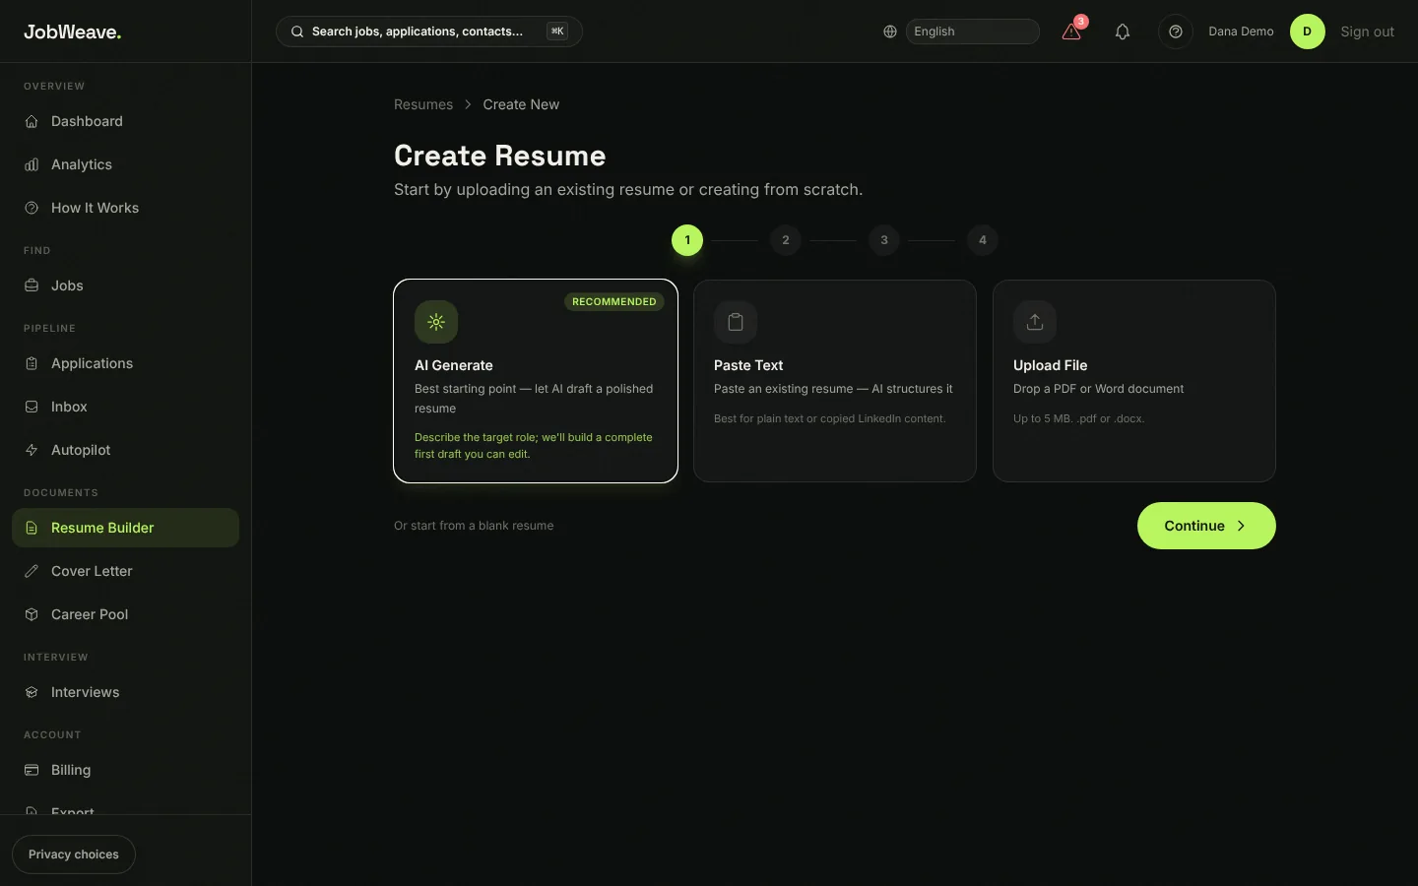The height and width of the screenshot is (886, 1418).
Task: Click the Resumes breadcrumb link
Action: click(x=423, y=104)
